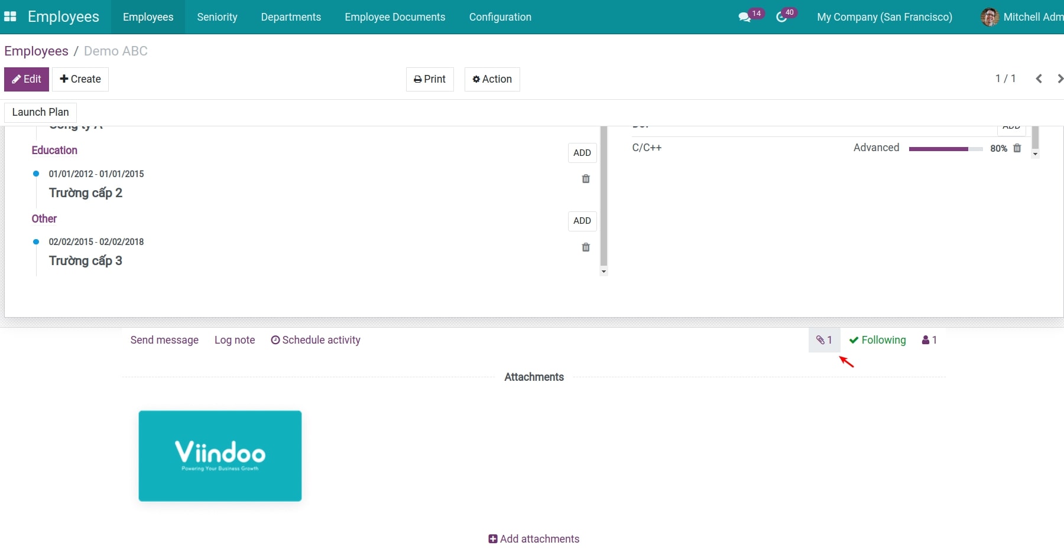Image resolution: width=1064 pixels, height=555 pixels.
Task: Click Add attachments link
Action: 533,538
